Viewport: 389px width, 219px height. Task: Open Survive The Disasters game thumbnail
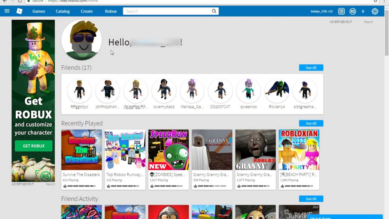(x=81, y=150)
